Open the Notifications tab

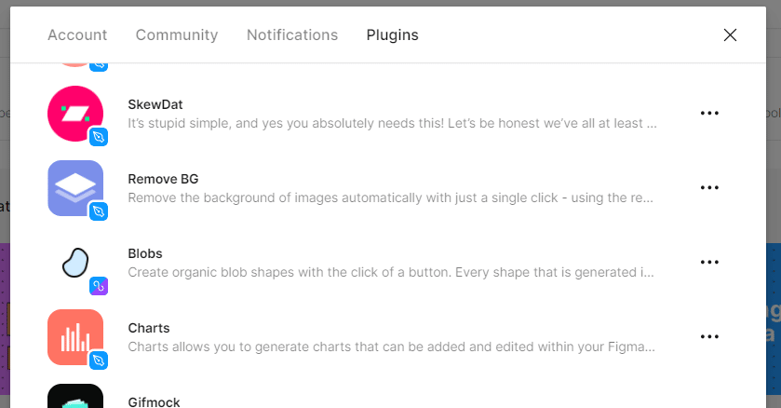point(292,34)
